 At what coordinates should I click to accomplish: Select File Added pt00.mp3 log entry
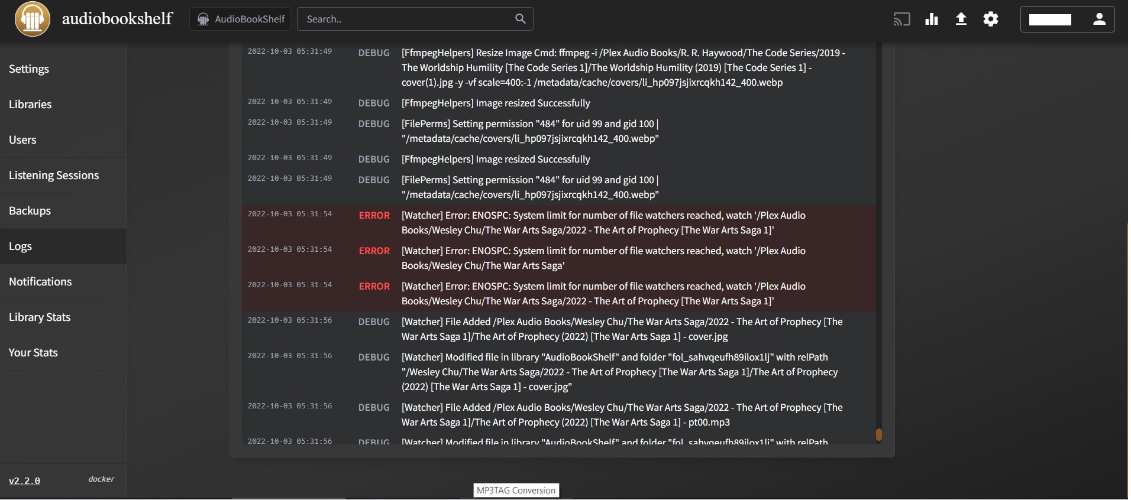point(559,415)
